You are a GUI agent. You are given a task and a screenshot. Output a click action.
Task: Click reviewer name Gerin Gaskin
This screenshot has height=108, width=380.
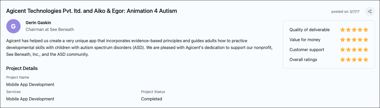38,23
